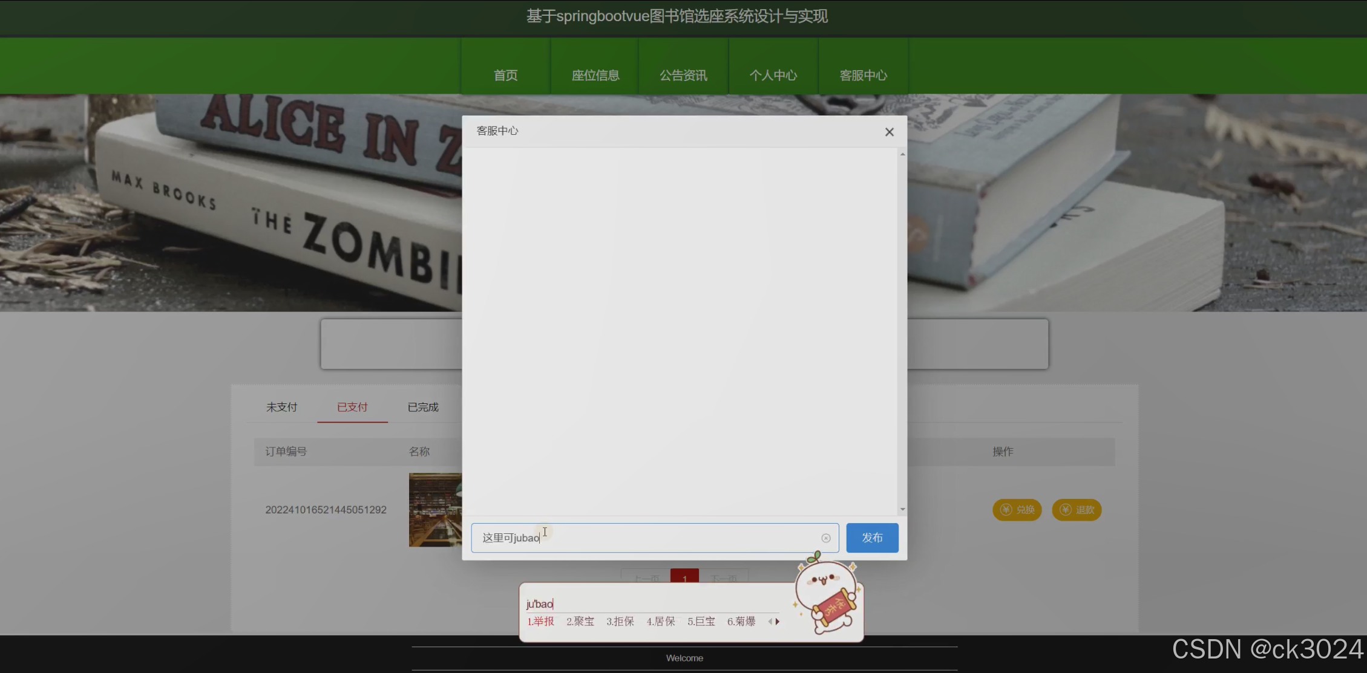Image resolution: width=1367 pixels, height=673 pixels.
Task: Go to next IME candidate page arrow
Action: pyautogui.click(x=778, y=621)
